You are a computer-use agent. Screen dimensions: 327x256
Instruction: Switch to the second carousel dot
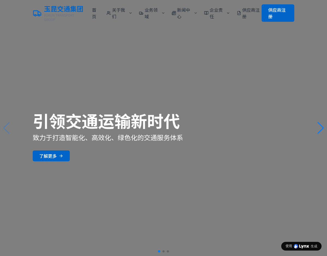163,251
